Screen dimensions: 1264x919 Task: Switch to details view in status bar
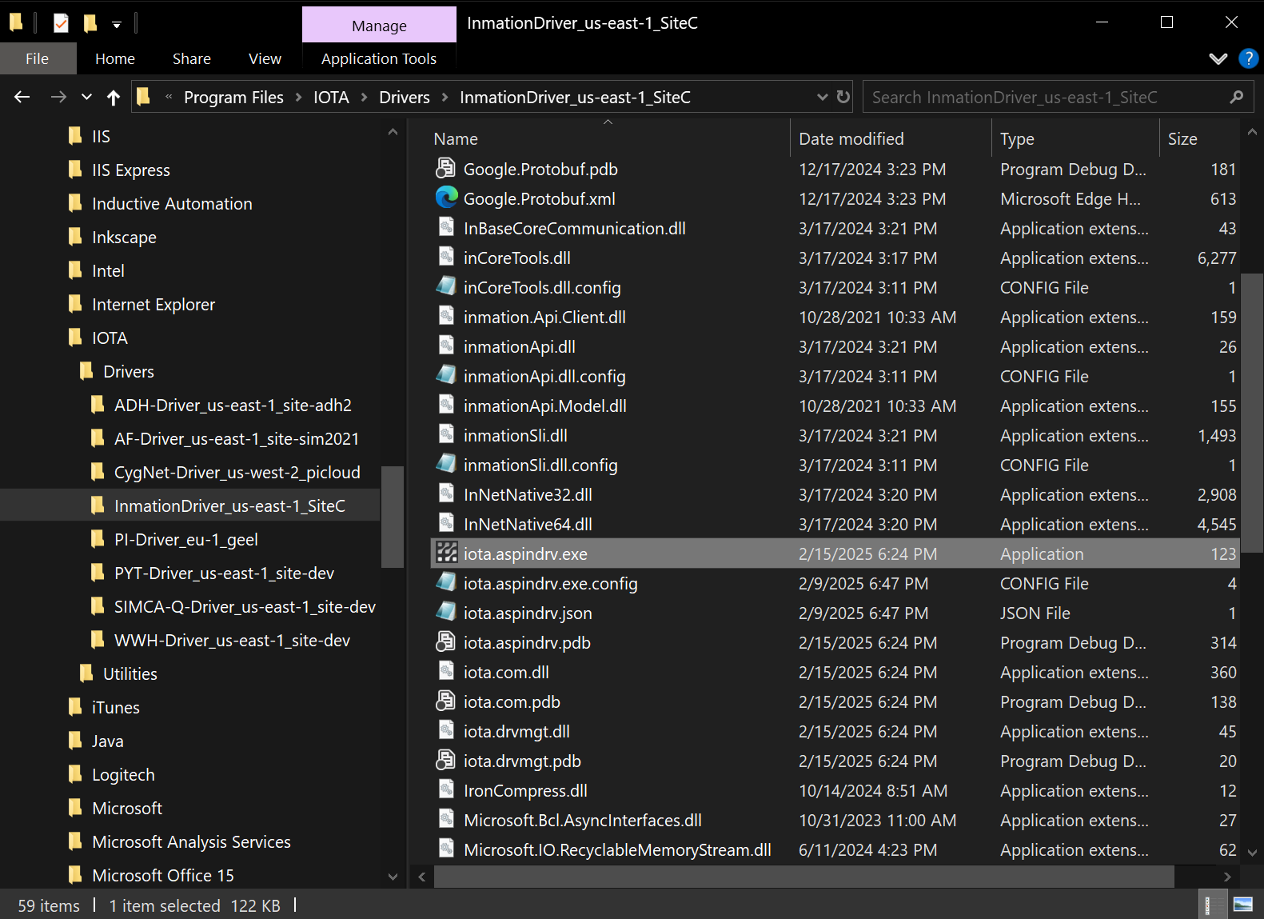1214,905
